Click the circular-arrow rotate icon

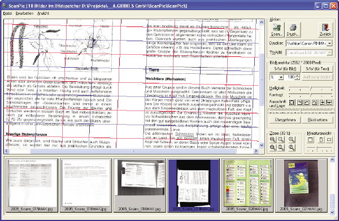[315, 103]
